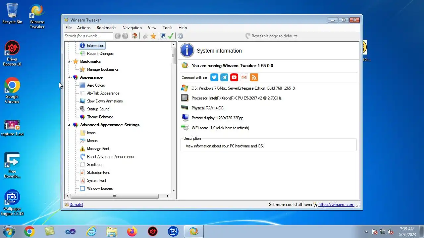Viewport: 424px width, 238px height.
Task: Click tree horizontal scrollbar right arrow
Action: point(168,196)
